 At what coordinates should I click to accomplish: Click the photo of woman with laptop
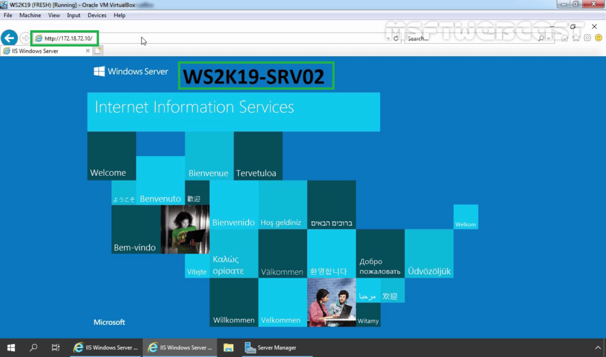(x=185, y=229)
